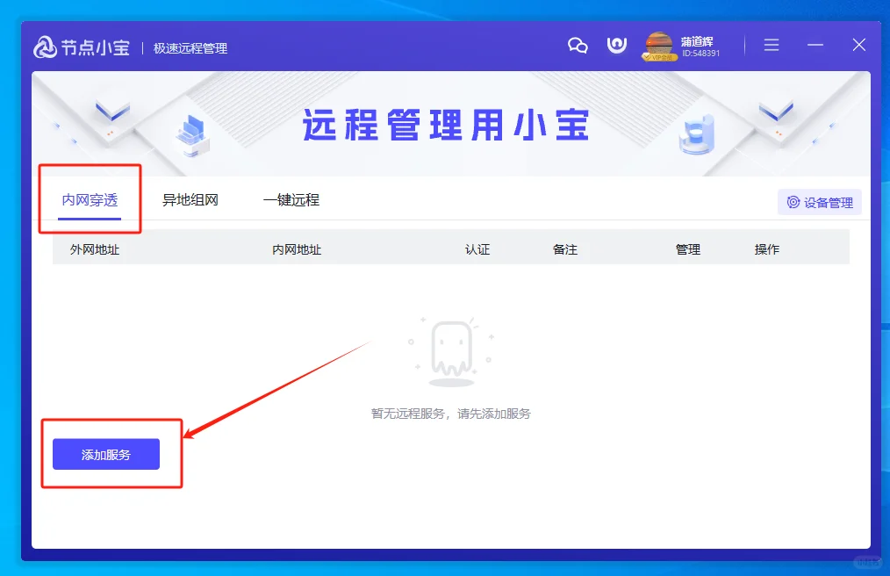Image resolution: width=890 pixels, height=576 pixels.
Task: Click the 添加服务 button
Action: click(x=106, y=455)
